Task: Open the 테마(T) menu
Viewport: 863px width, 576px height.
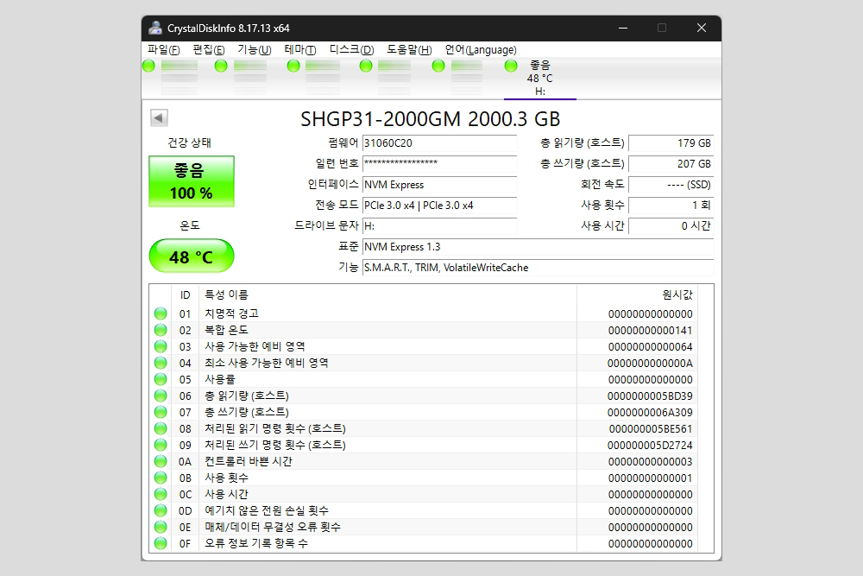Action: point(300,49)
